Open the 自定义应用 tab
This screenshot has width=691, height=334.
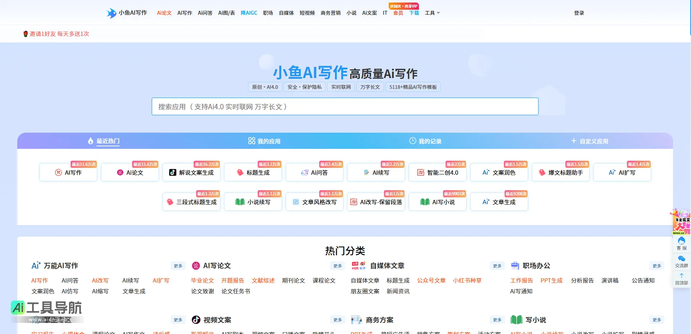(590, 141)
